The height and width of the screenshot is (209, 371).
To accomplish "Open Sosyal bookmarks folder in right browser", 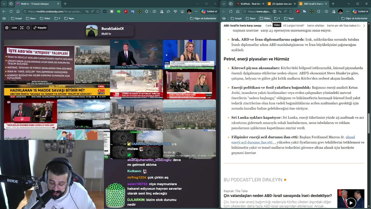I will pos(236,18).
